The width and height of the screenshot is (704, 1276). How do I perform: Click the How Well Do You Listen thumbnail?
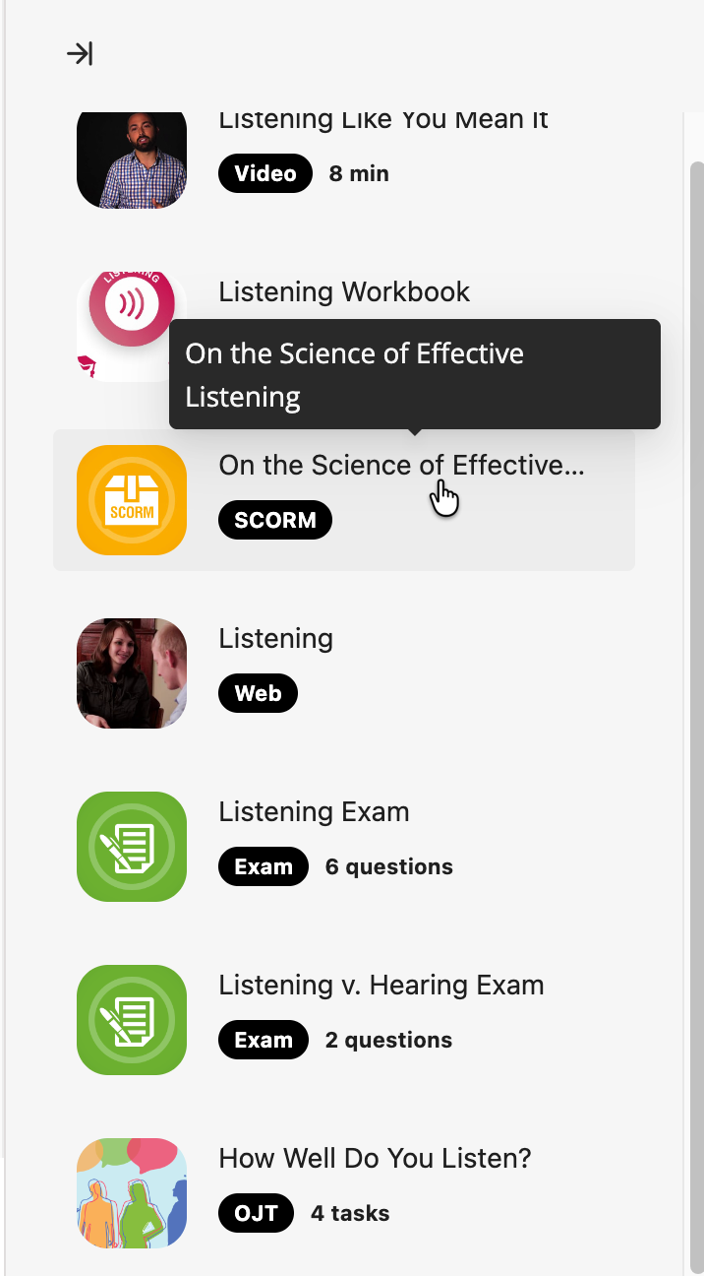tap(132, 1193)
